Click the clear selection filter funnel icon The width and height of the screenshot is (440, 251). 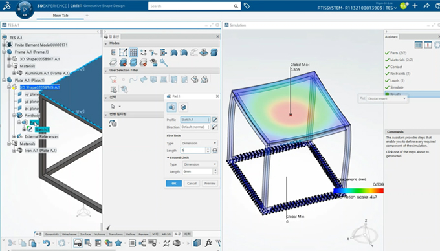coord(113,80)
